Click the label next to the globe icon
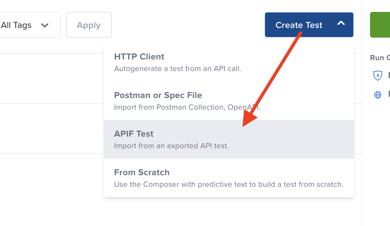Viewport: 390px width, 226px height. pyautogui.click(x=388, y=95)
